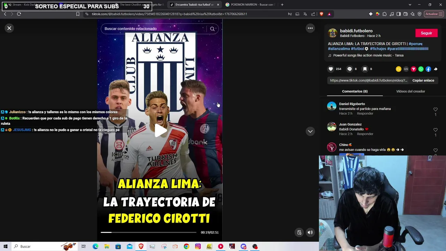Click the Copiar enlace button
446x251 pixels.
[x=423, y=81]
